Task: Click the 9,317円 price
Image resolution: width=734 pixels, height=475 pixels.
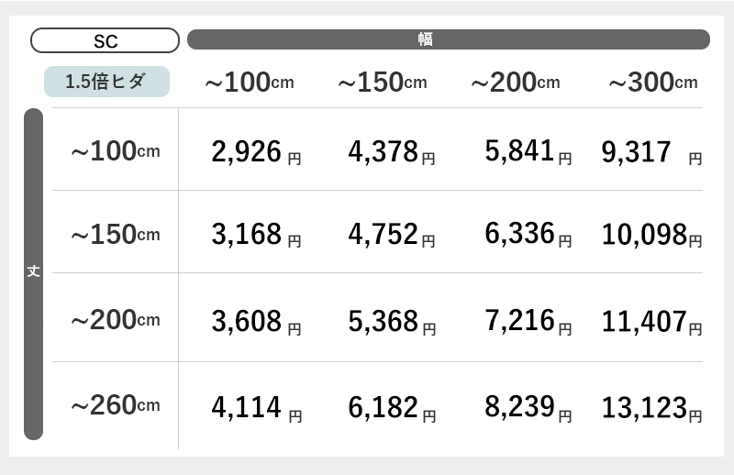Action: pyautogui.click(x=652, y=152)
